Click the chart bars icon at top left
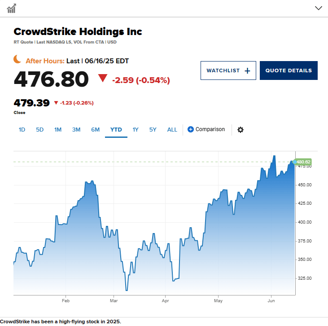 [11, 9]
